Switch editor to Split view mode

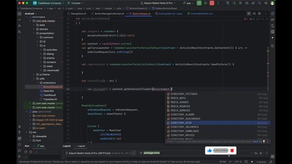tap(254, 14)
